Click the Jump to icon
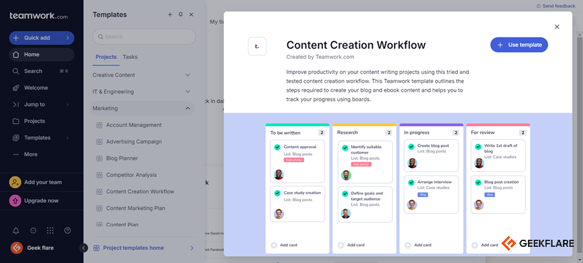This screenshot has height=263, width=583. (x=16, y=105)
